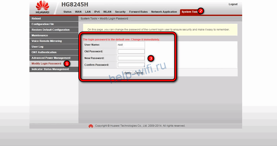This screenshot has width=277, height=146.
Task: Switch to the LAN tab
Action: click(x=88, y=12)
